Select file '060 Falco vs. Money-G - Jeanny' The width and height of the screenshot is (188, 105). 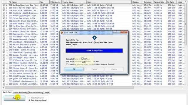point(23,68)
